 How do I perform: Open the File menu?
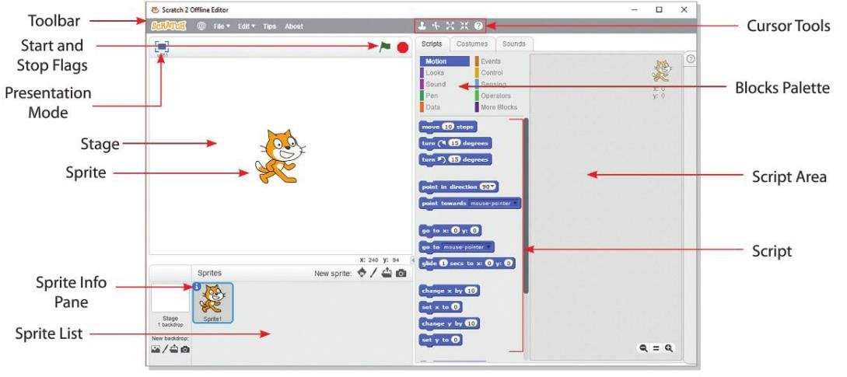[222, 26]
